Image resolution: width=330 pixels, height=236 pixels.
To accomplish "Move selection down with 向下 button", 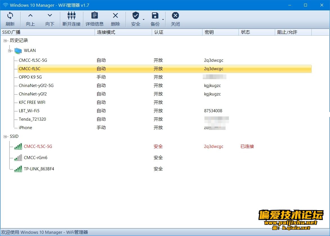I will [50, 19].
